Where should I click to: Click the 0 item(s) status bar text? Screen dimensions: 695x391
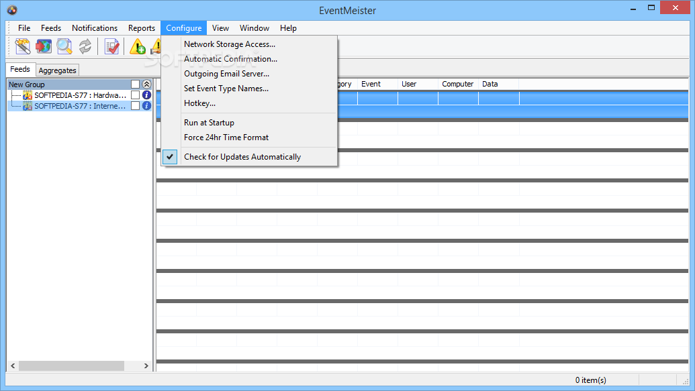(590, 380)
